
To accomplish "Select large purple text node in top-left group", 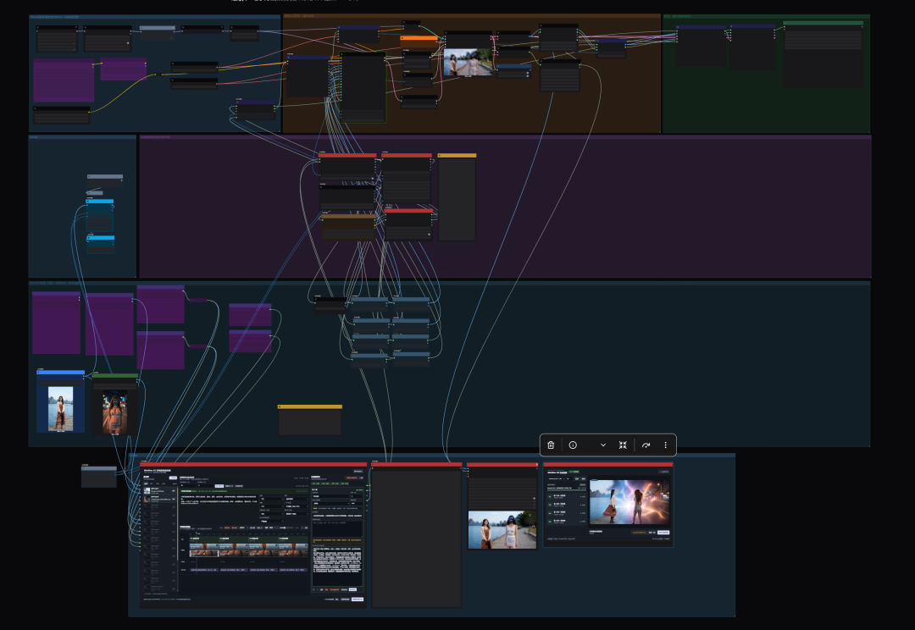I will [x=64, y=80].
